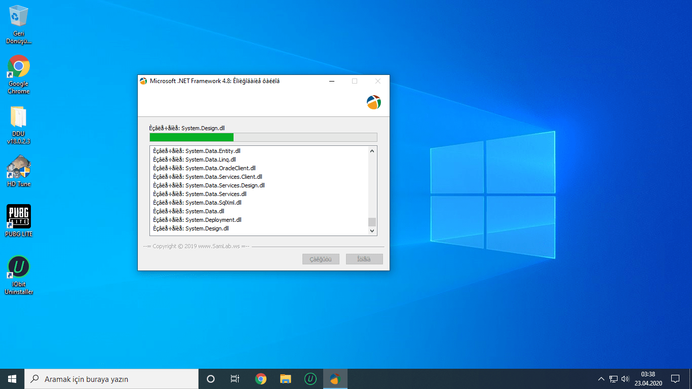Select the Recycle Bin (Geri Dönüşüm) desktop icon
Image resolution: width=692 pixels, height=389 pixels.
tap(19, 24)
